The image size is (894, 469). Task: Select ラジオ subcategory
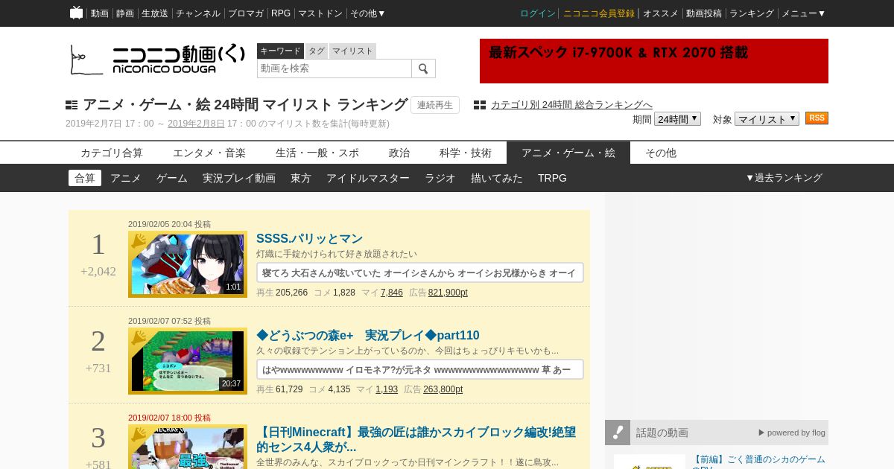[440, 178]
